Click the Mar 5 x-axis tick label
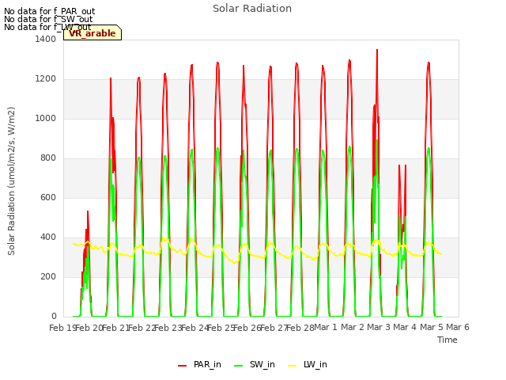The width and height of the screenshot is (506, 380). [432, 327]
